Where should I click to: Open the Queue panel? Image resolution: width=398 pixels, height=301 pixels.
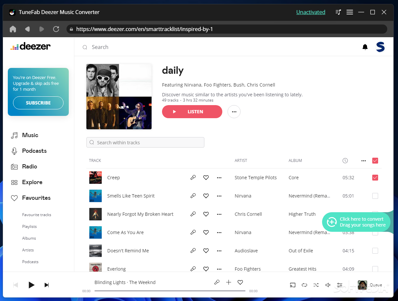(x=370, y=285)
